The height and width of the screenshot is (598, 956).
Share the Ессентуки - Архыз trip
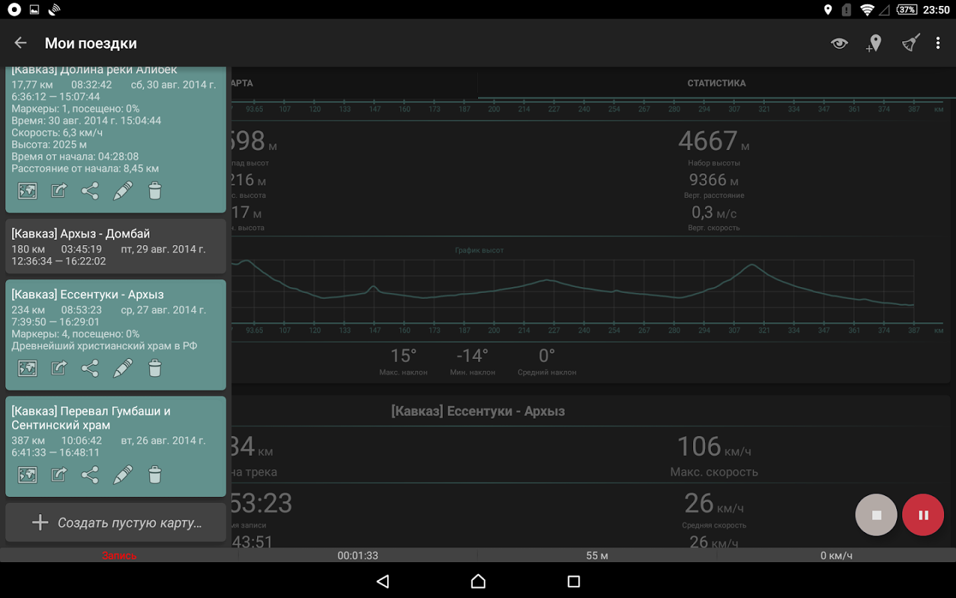tap(90, 368)
